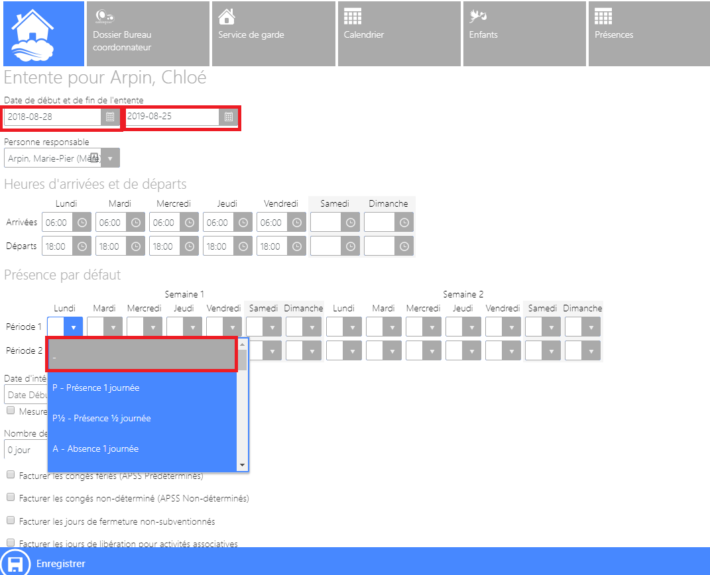
Task: Toggle the Mesure checkbox
Action: (x=11, y=410)
